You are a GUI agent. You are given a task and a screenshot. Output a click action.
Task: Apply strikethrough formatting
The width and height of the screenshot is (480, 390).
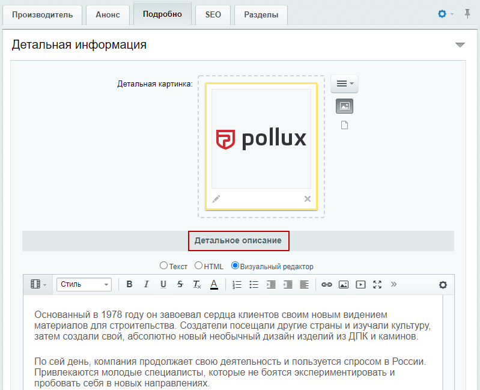click(x=180, y=284)
